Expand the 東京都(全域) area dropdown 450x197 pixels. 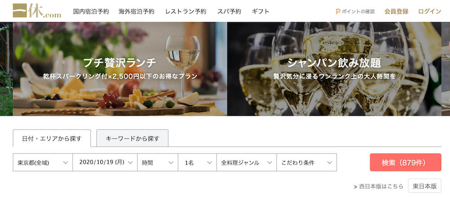[x=43, y=162]
